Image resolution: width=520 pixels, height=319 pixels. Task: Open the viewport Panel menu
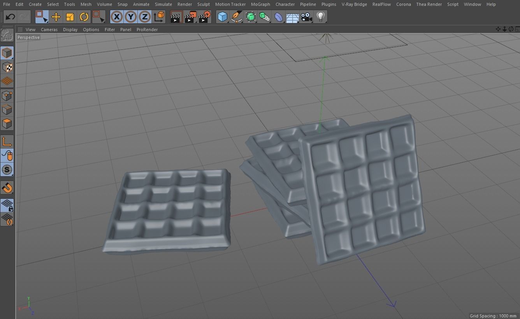126,30
